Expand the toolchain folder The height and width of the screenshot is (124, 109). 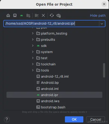33,64
